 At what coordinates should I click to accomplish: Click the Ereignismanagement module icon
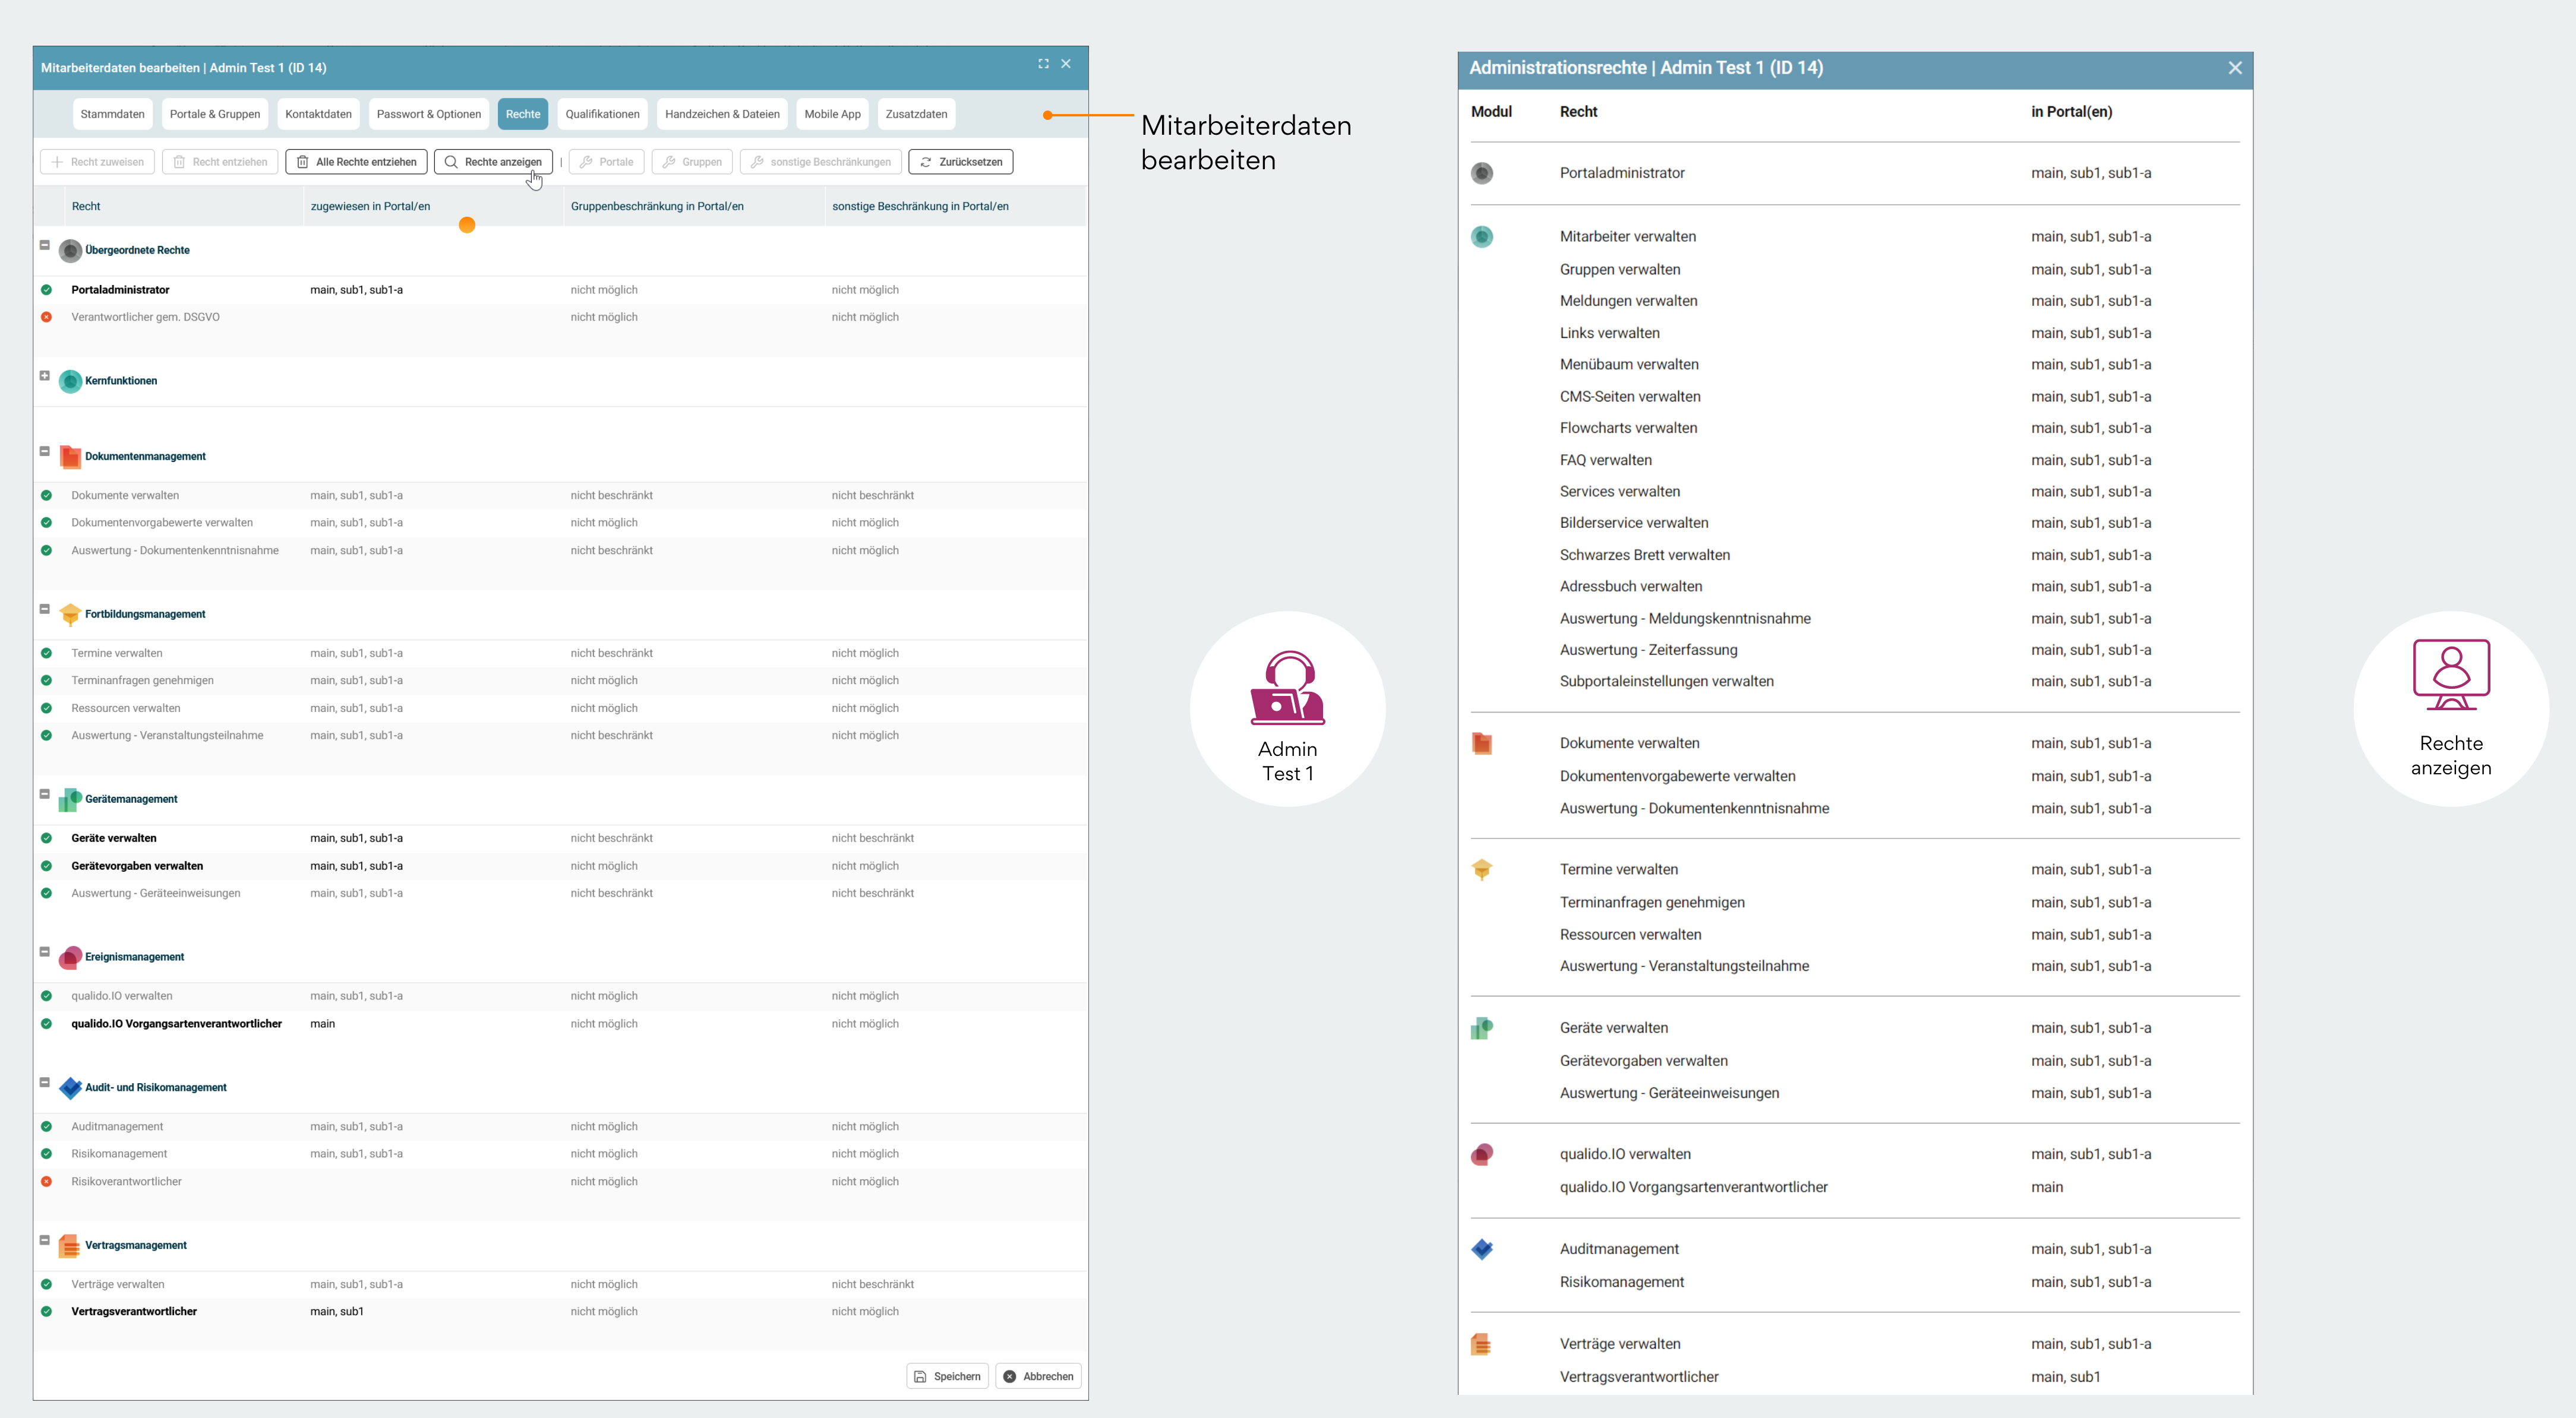coord(70,957)
